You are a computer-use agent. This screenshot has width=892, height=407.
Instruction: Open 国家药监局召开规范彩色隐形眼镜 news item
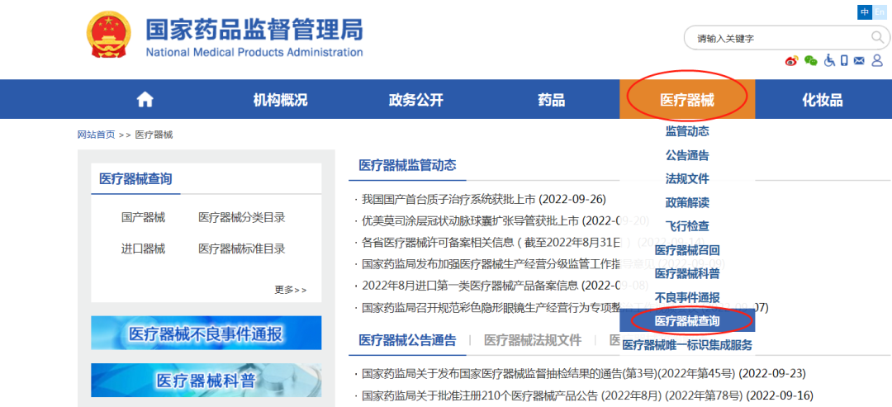tap(492, 308)
